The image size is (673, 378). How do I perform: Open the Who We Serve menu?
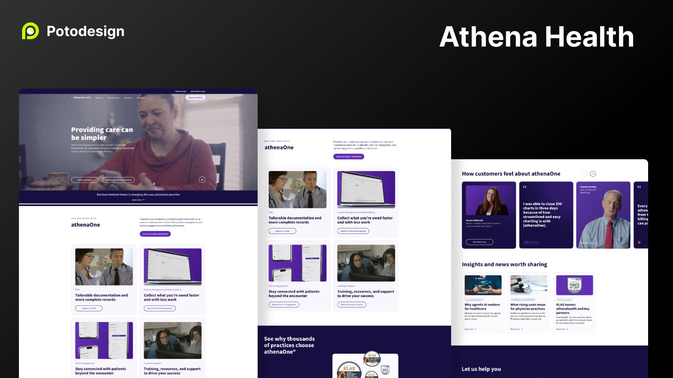(114, 98)
